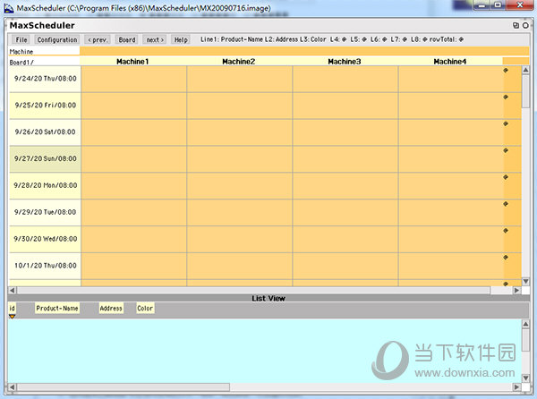This screenshot has height=399, width=537.
Task: Click the Machine2 cell on 9/26/20
Action: tap(239, 132)
